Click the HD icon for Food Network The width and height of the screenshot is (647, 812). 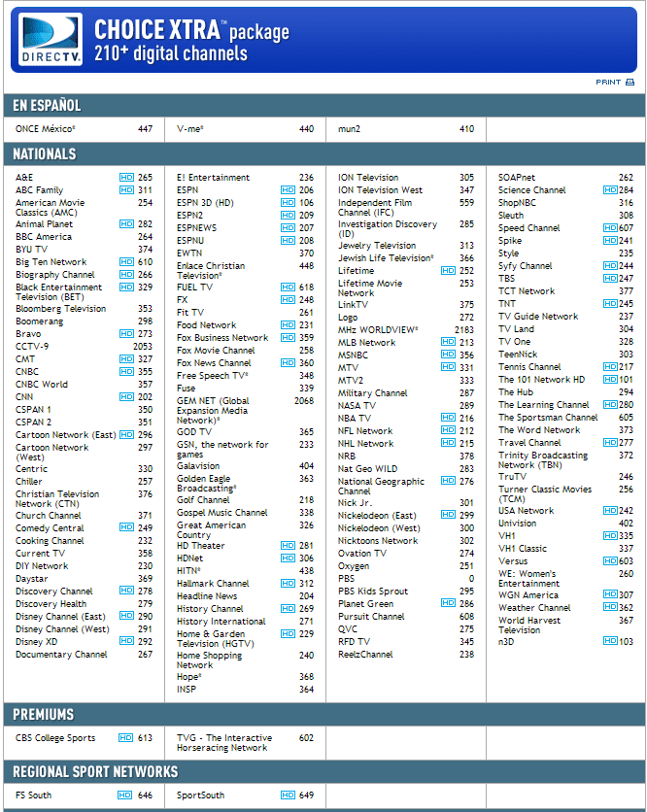[288, 325]
